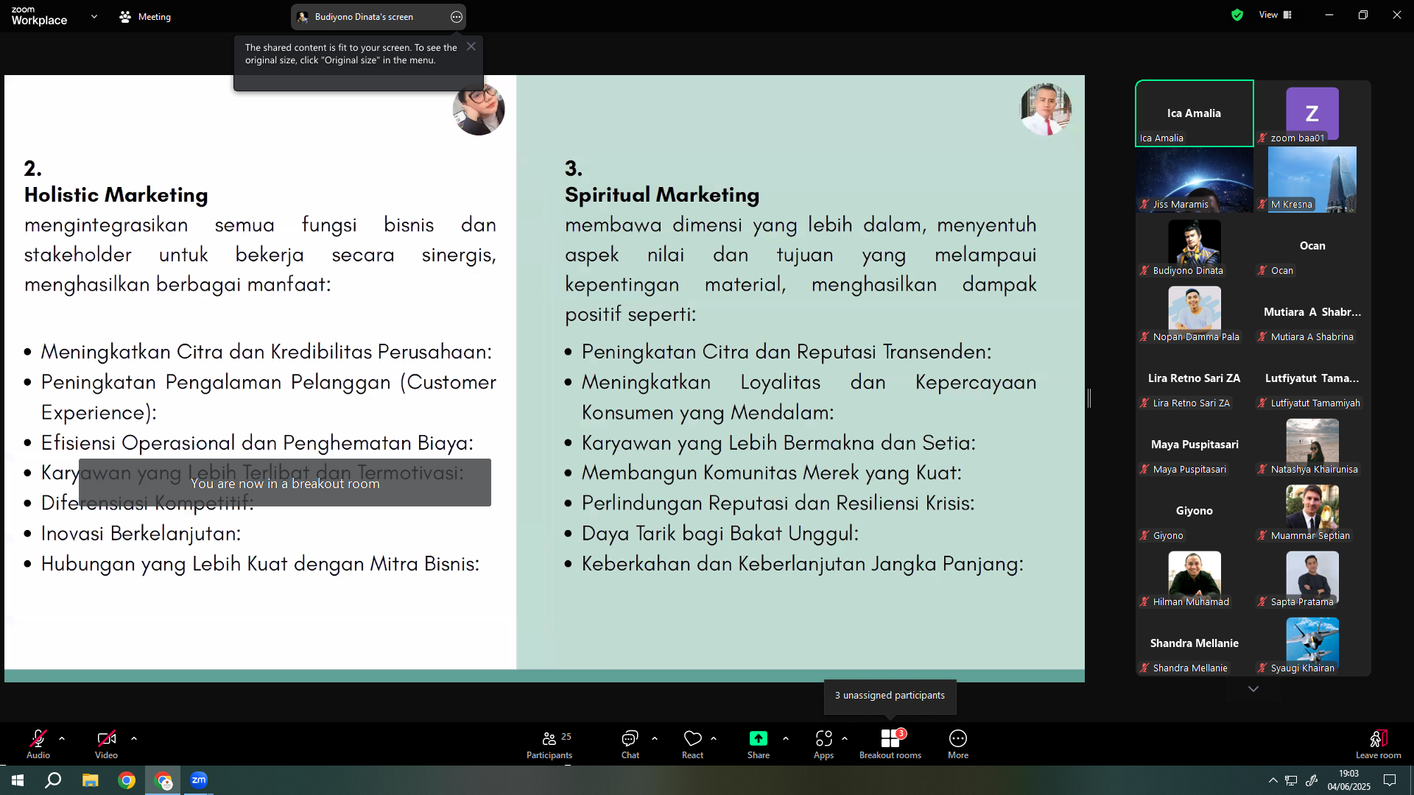
Task: Start screen Share
Action: (759, 743)
